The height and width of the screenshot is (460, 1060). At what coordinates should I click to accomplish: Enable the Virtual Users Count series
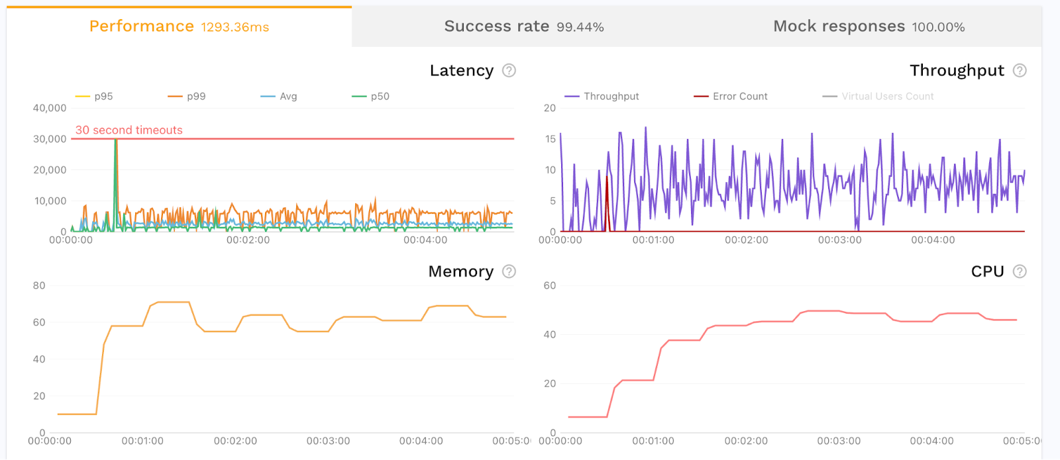878,96
